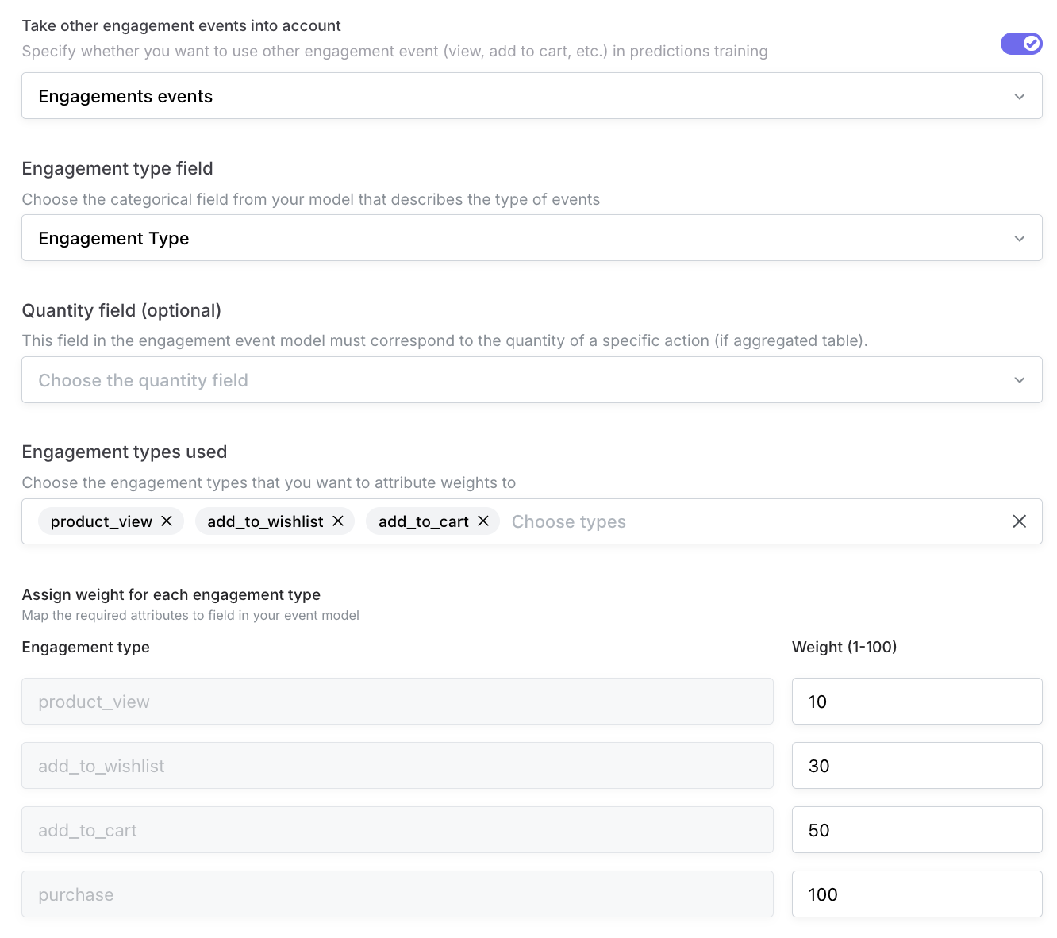Remove the add_to_cart tag with its X icon
This screenshot has width=1057, height=938.
tap(483, 521)
